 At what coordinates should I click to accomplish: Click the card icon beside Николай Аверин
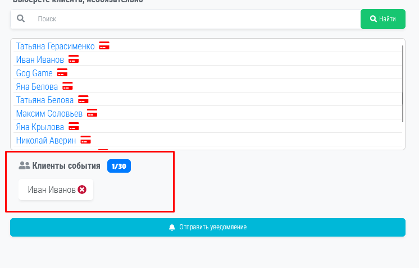point(85,140)
